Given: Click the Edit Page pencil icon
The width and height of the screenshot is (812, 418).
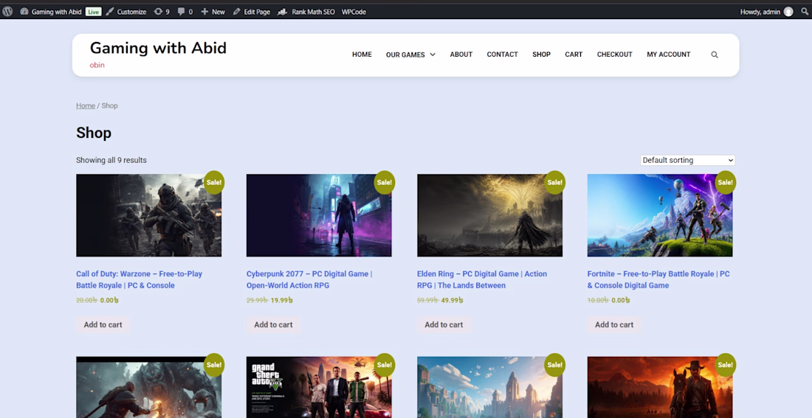Looking at the screenshot, I should (x=237, y=11).
